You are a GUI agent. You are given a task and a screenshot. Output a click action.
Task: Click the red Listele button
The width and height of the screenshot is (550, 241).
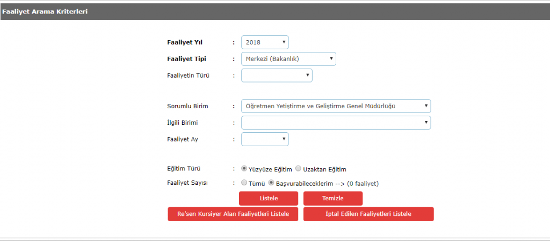tap(269, 198)
